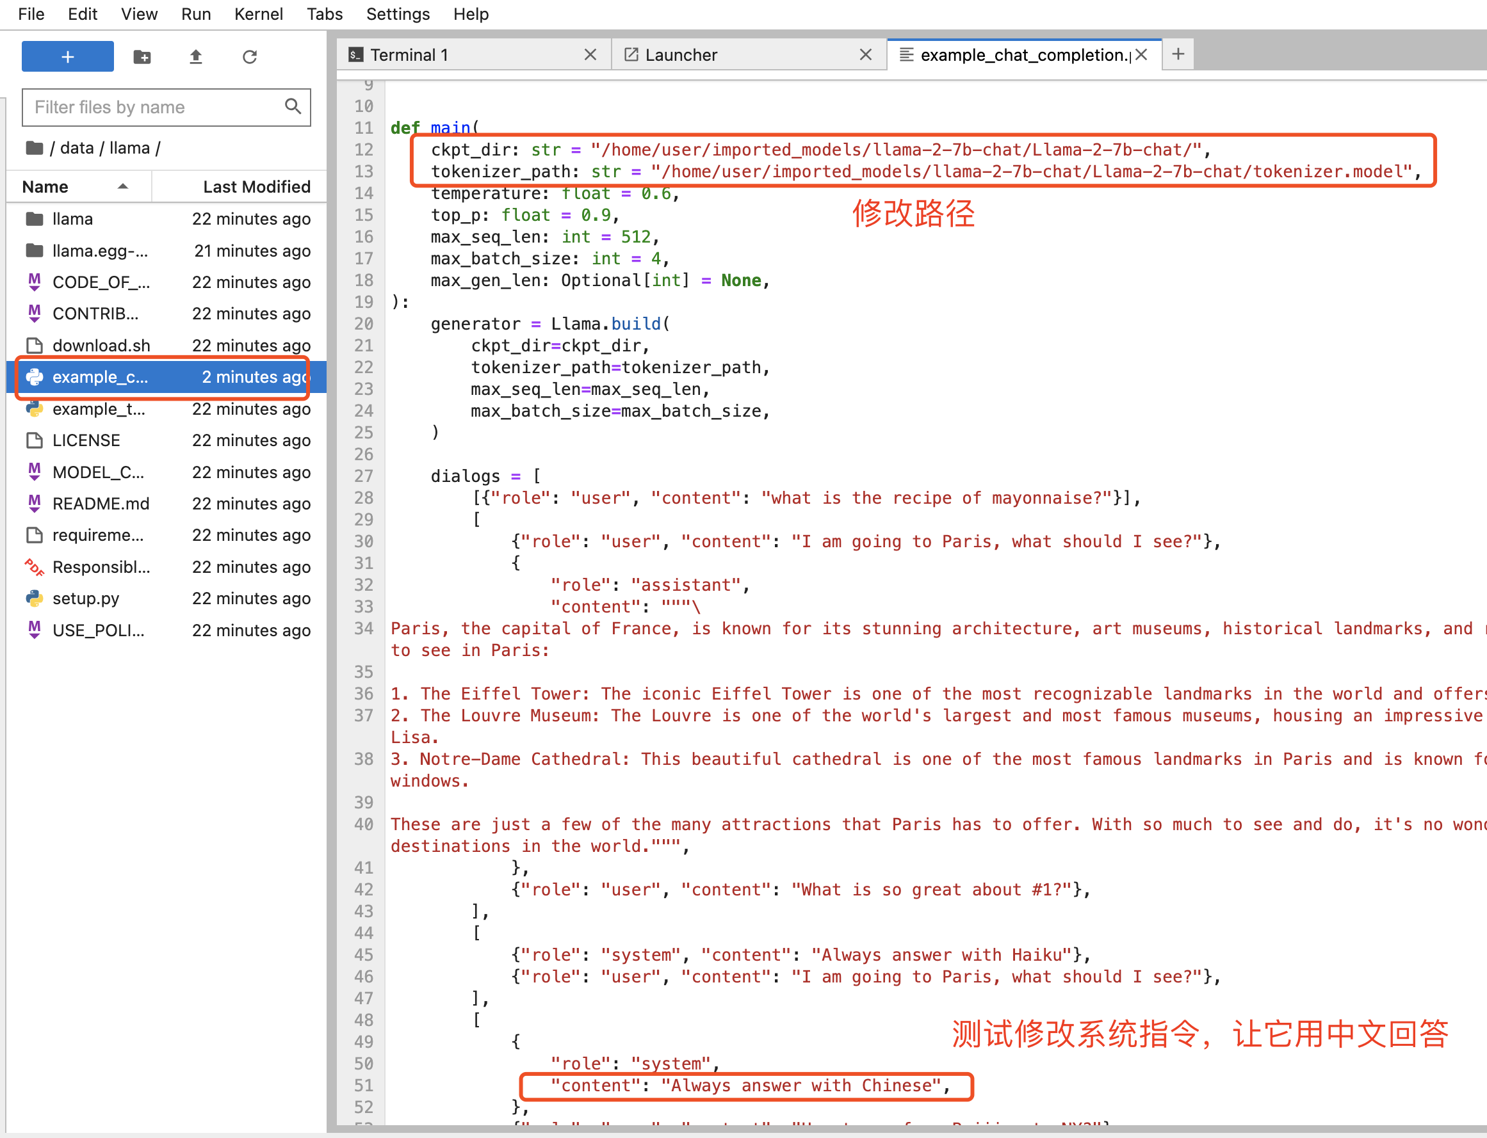The image size is (1487, 1138).
Task: Refresh the file browser list
Action: click(249, 56)
